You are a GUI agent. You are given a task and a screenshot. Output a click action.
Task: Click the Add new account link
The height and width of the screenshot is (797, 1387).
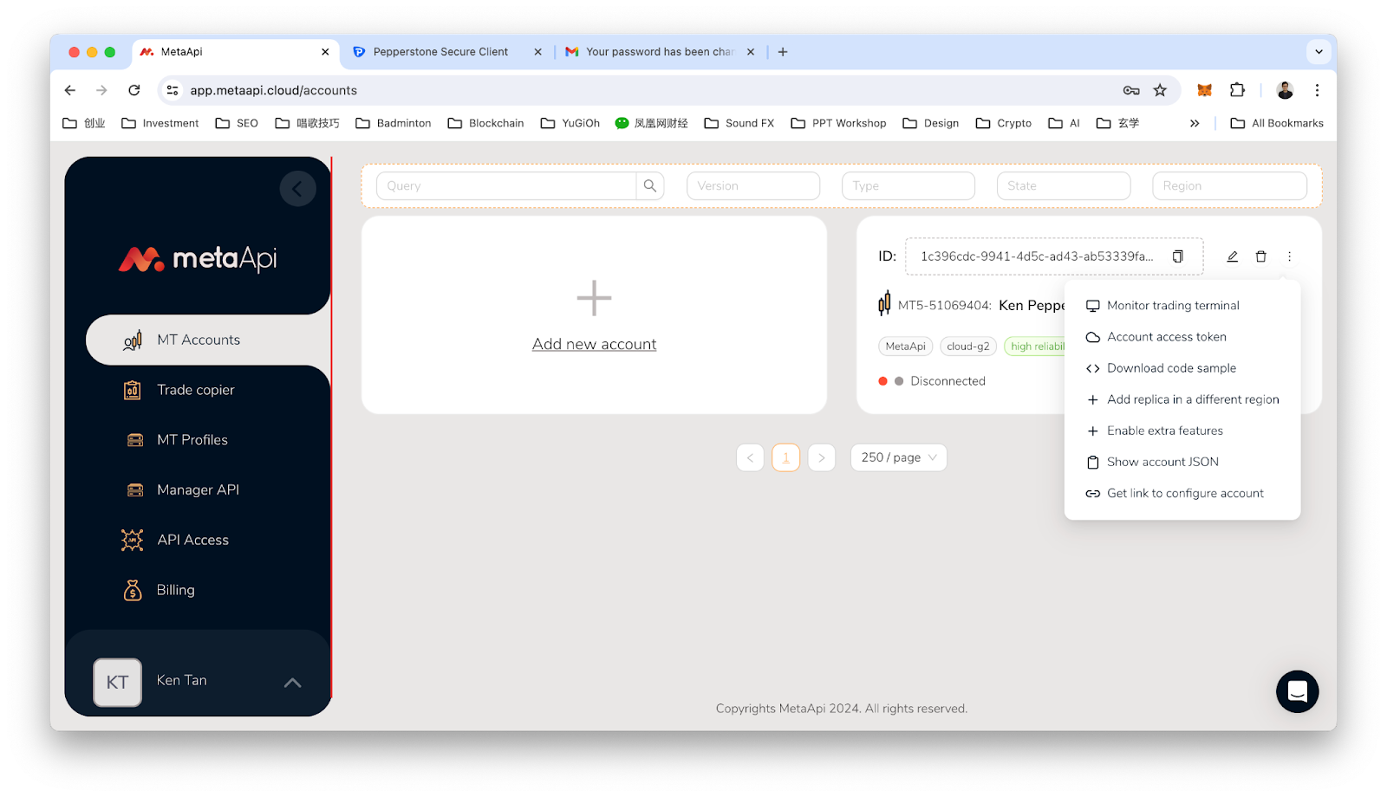[595, 344]
